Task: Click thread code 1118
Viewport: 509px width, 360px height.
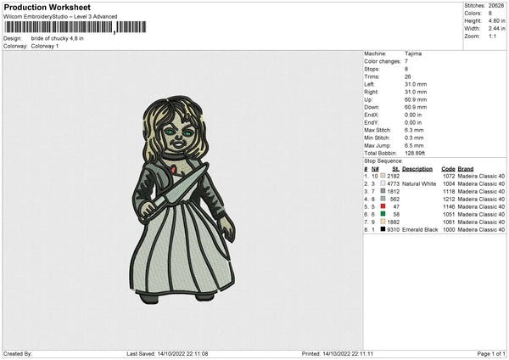Action: 449,191
